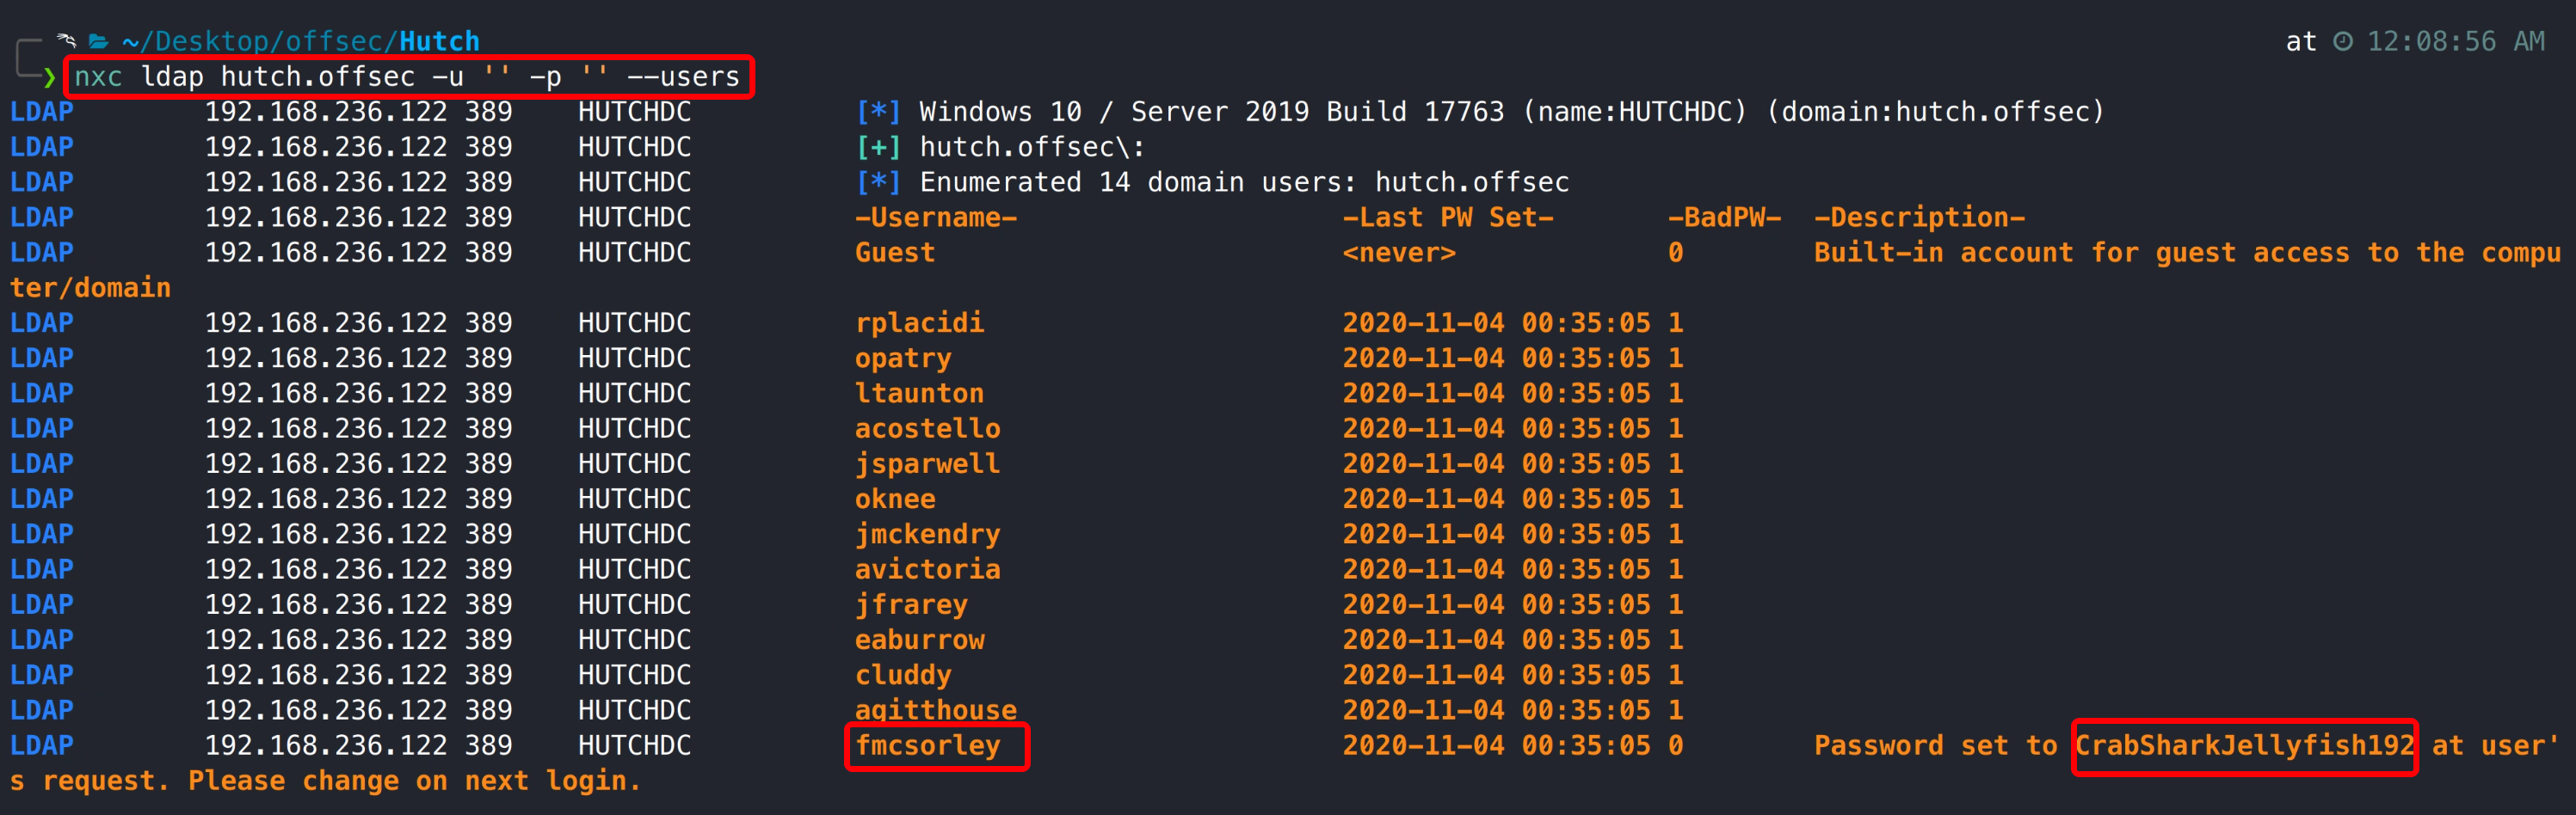Click the Kali dragon icon in prompt

[x=67, y=41]
